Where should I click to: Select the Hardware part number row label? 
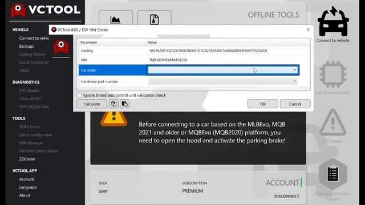tap(99, 81)
